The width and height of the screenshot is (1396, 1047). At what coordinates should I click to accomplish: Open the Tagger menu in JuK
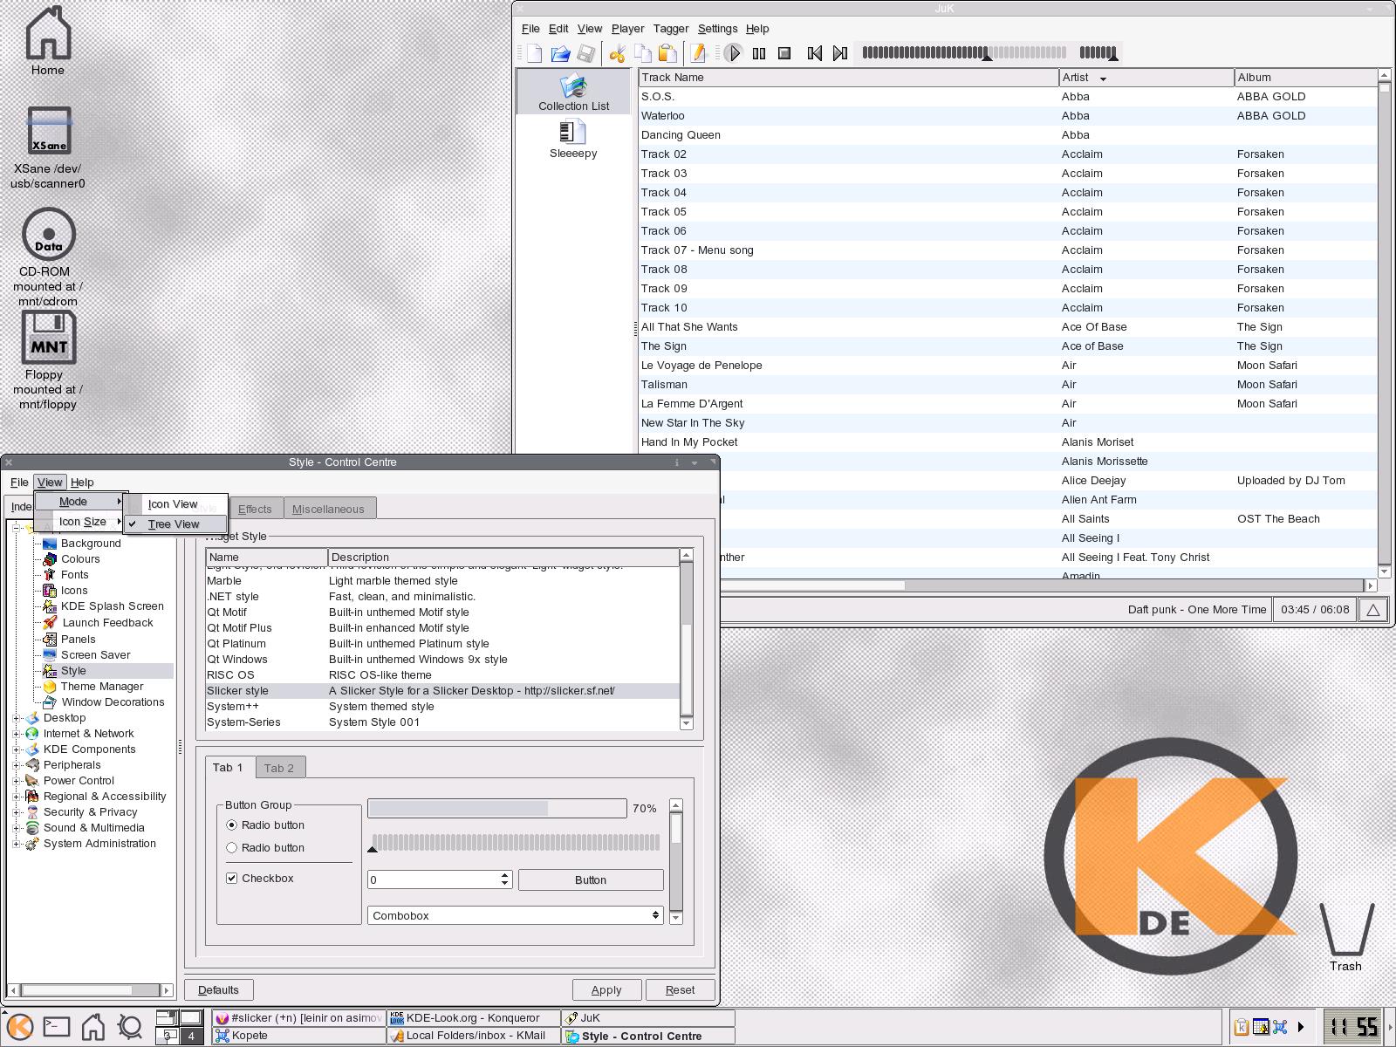point(670,29)
